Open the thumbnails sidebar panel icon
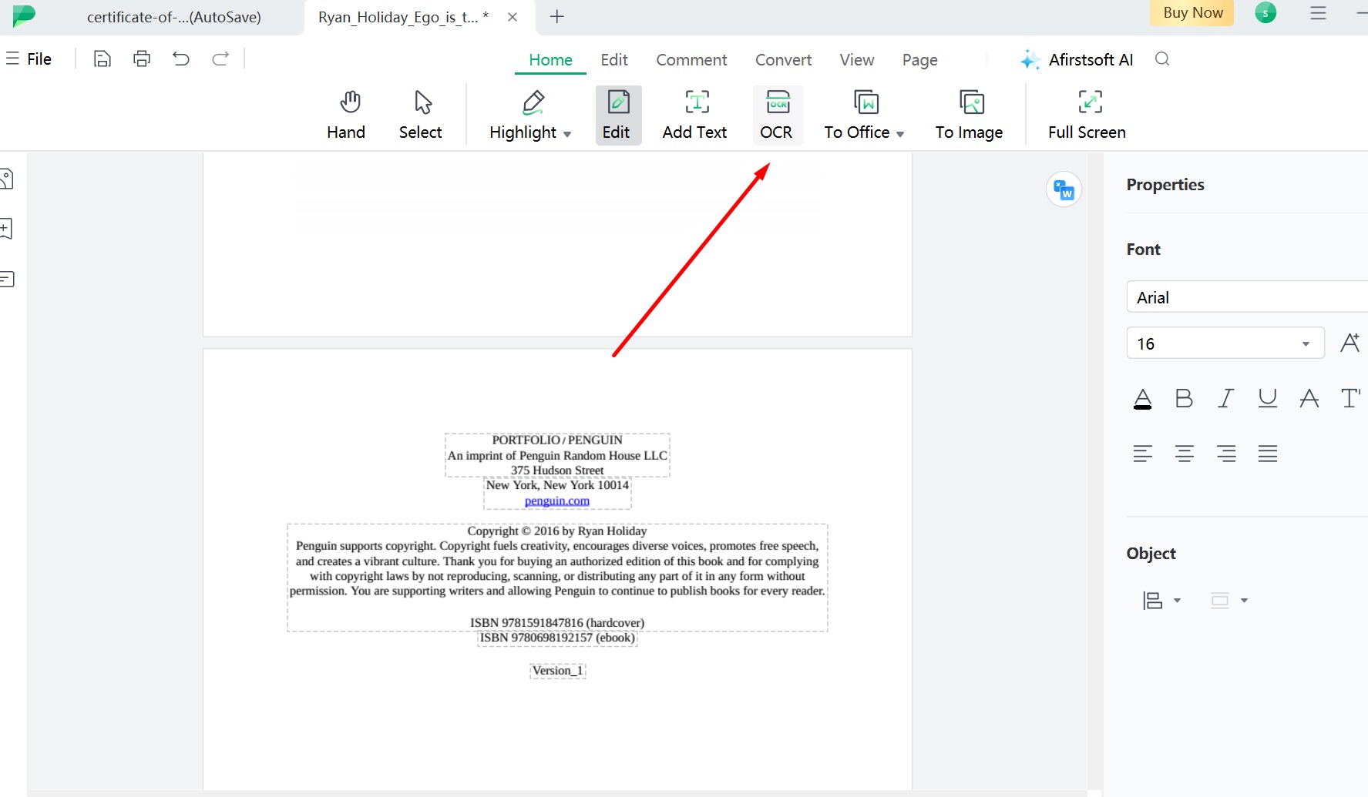Viewport: 1368px width, 797px height. (x=6, y=179)
